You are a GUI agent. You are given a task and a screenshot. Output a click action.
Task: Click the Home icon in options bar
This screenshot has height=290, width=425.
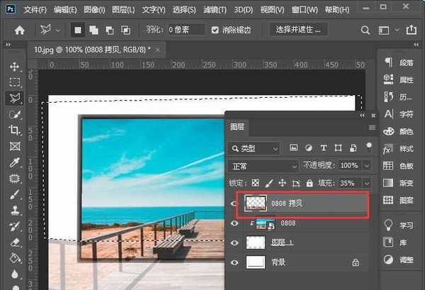(x=20, y=30)
